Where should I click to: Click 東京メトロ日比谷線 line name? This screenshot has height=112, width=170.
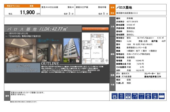click(50, 7)
